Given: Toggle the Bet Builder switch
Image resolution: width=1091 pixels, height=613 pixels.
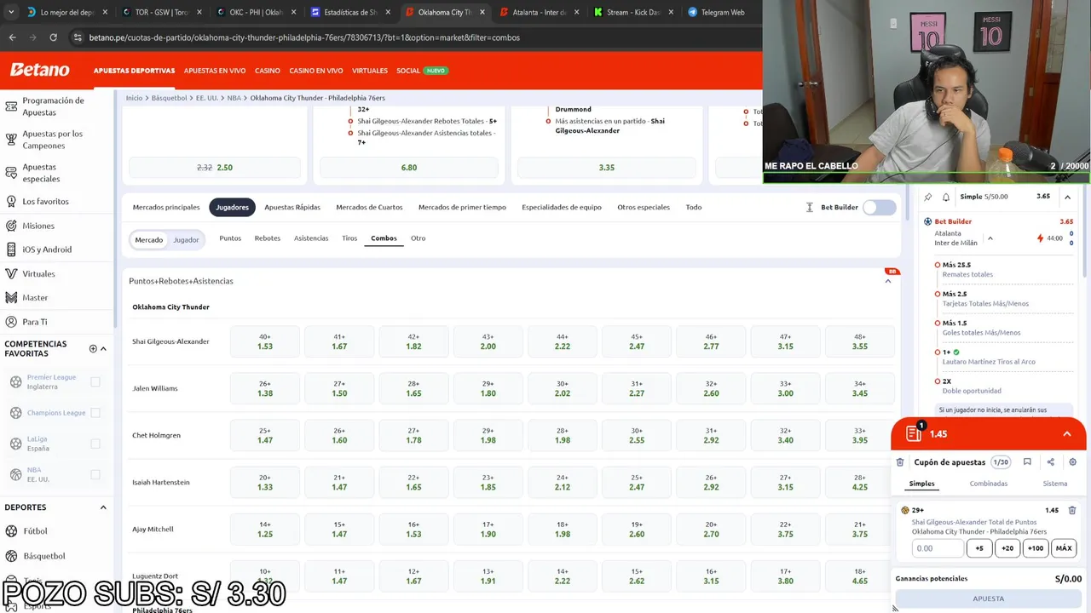Looking at the screenshot, I should [x=880, y=207].
